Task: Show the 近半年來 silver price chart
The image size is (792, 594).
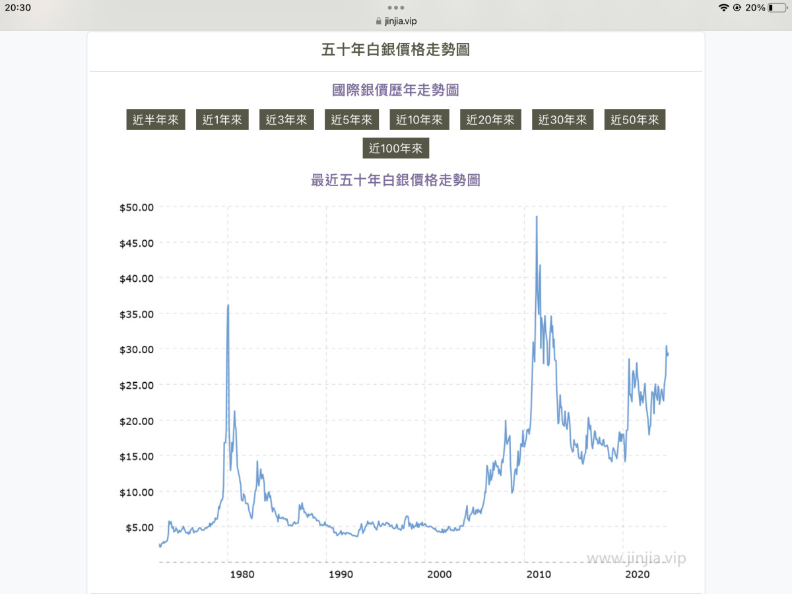Action: (x=156, y=120)
